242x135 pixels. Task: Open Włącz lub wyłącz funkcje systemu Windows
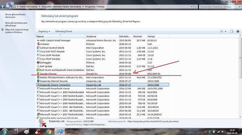17,31
